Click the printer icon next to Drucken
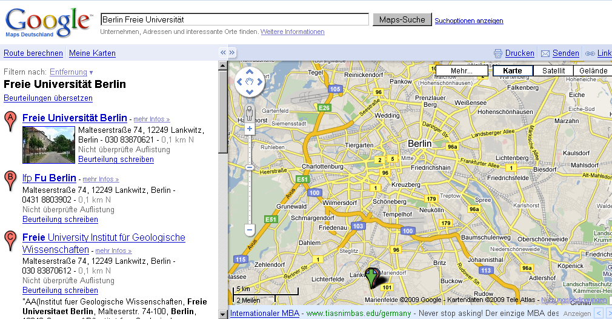Image resolution: width=612 pixels, height=319 pixels. tap(498, 53)
